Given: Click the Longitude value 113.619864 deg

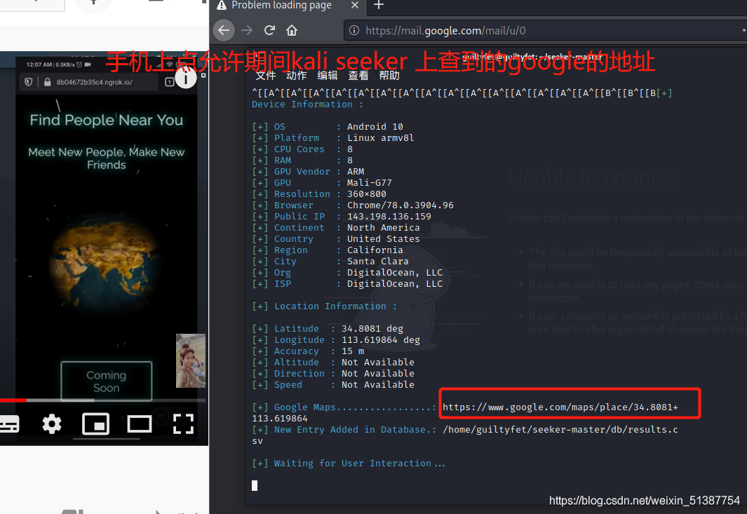Looking at the screenshot, I should pyautogui.click(x=381, y=339).
